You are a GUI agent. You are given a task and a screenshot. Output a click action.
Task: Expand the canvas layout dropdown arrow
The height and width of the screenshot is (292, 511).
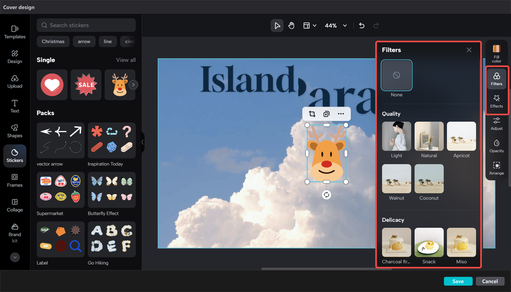(x=315, y=26)
